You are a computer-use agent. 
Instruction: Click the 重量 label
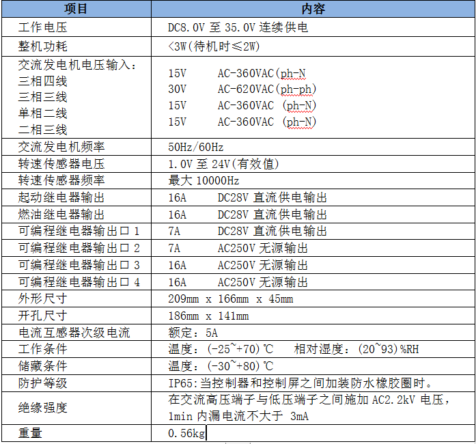tap(30, 433)
